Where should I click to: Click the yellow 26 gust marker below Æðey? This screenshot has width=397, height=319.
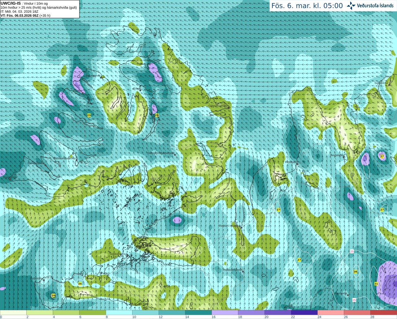pos(157,115)
